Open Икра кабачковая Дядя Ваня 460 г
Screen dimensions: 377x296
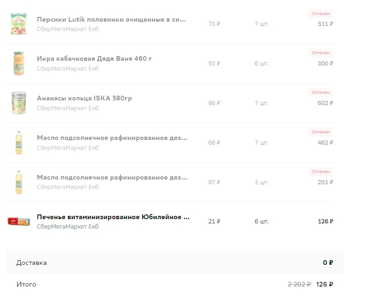point(94,58)
